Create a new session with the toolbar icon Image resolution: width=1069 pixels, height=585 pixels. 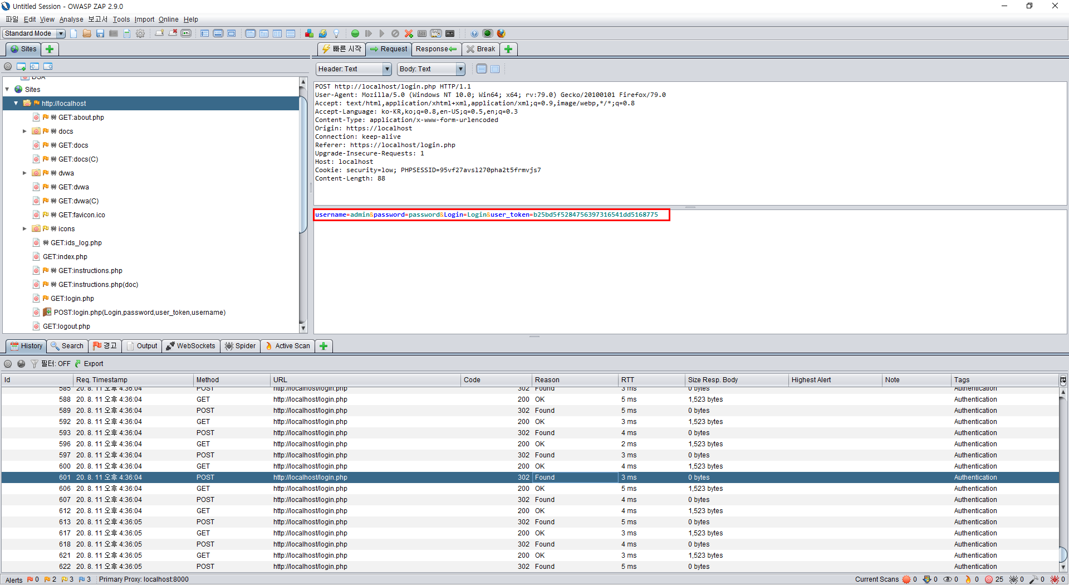click(73, 33)
